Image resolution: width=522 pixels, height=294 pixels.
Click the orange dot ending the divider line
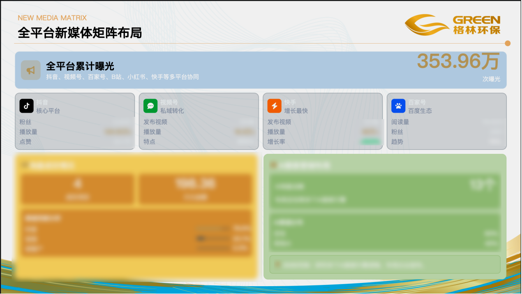(x=508, y=43)
